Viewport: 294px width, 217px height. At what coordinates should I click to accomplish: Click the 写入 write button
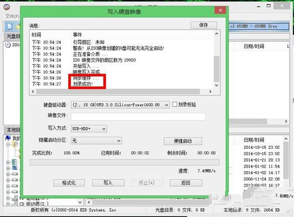(x=108, y=183)
